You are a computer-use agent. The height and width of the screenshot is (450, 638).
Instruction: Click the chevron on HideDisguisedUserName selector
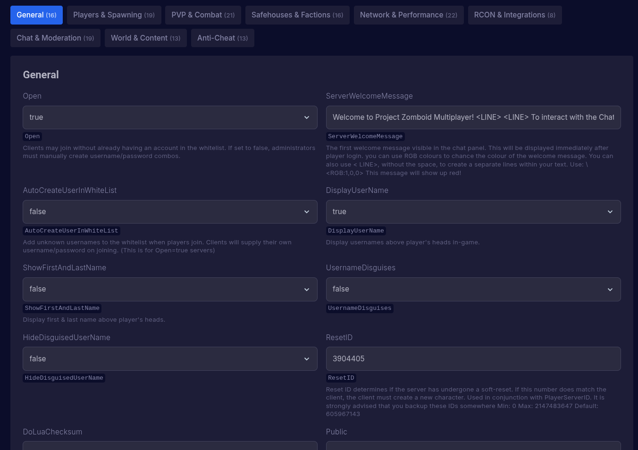click(307, 358)
